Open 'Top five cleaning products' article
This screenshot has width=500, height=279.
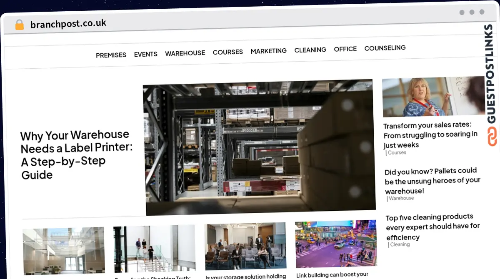pos(433,227)
